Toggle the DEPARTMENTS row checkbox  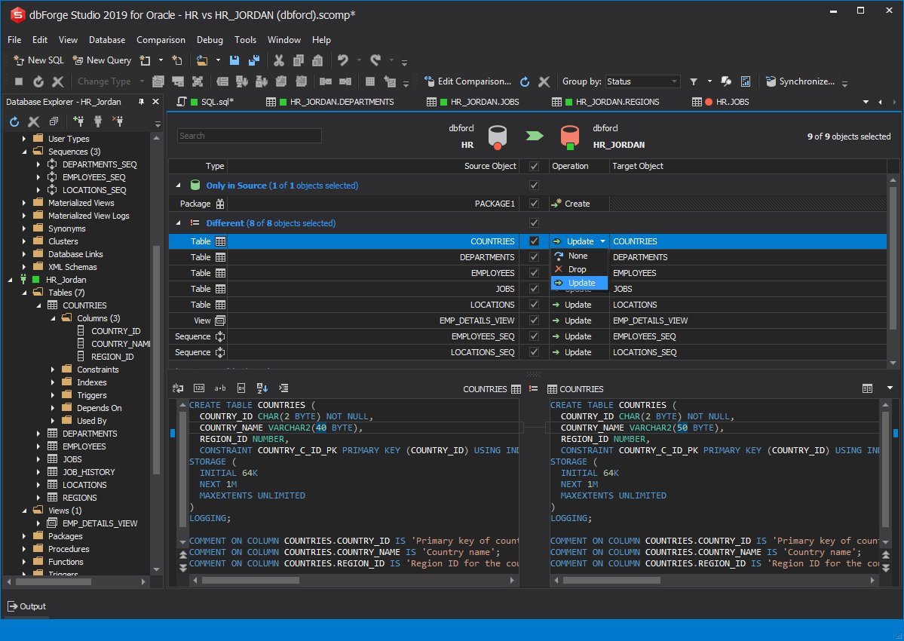tap(534, 257)
